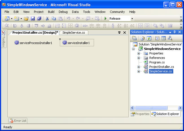Click the Align Lefts layout icon
This screenshot has width=184, height=131.
point(15,26)
